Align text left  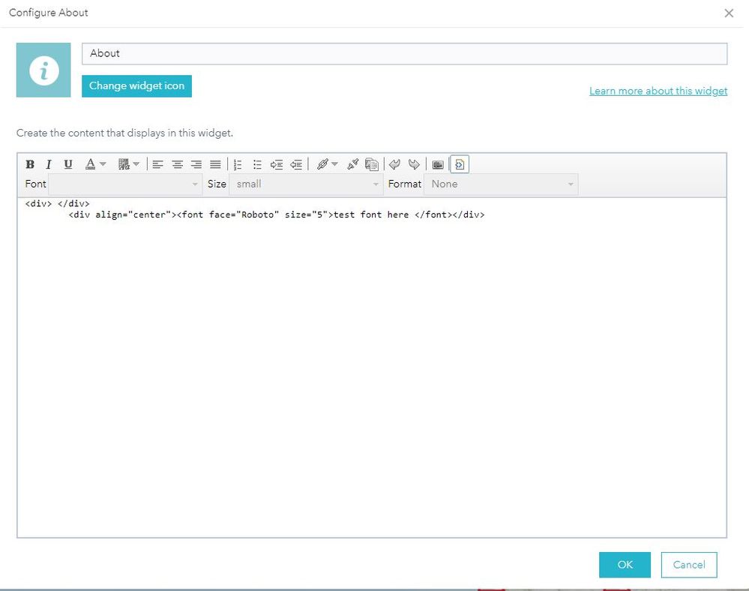(157, 164)
